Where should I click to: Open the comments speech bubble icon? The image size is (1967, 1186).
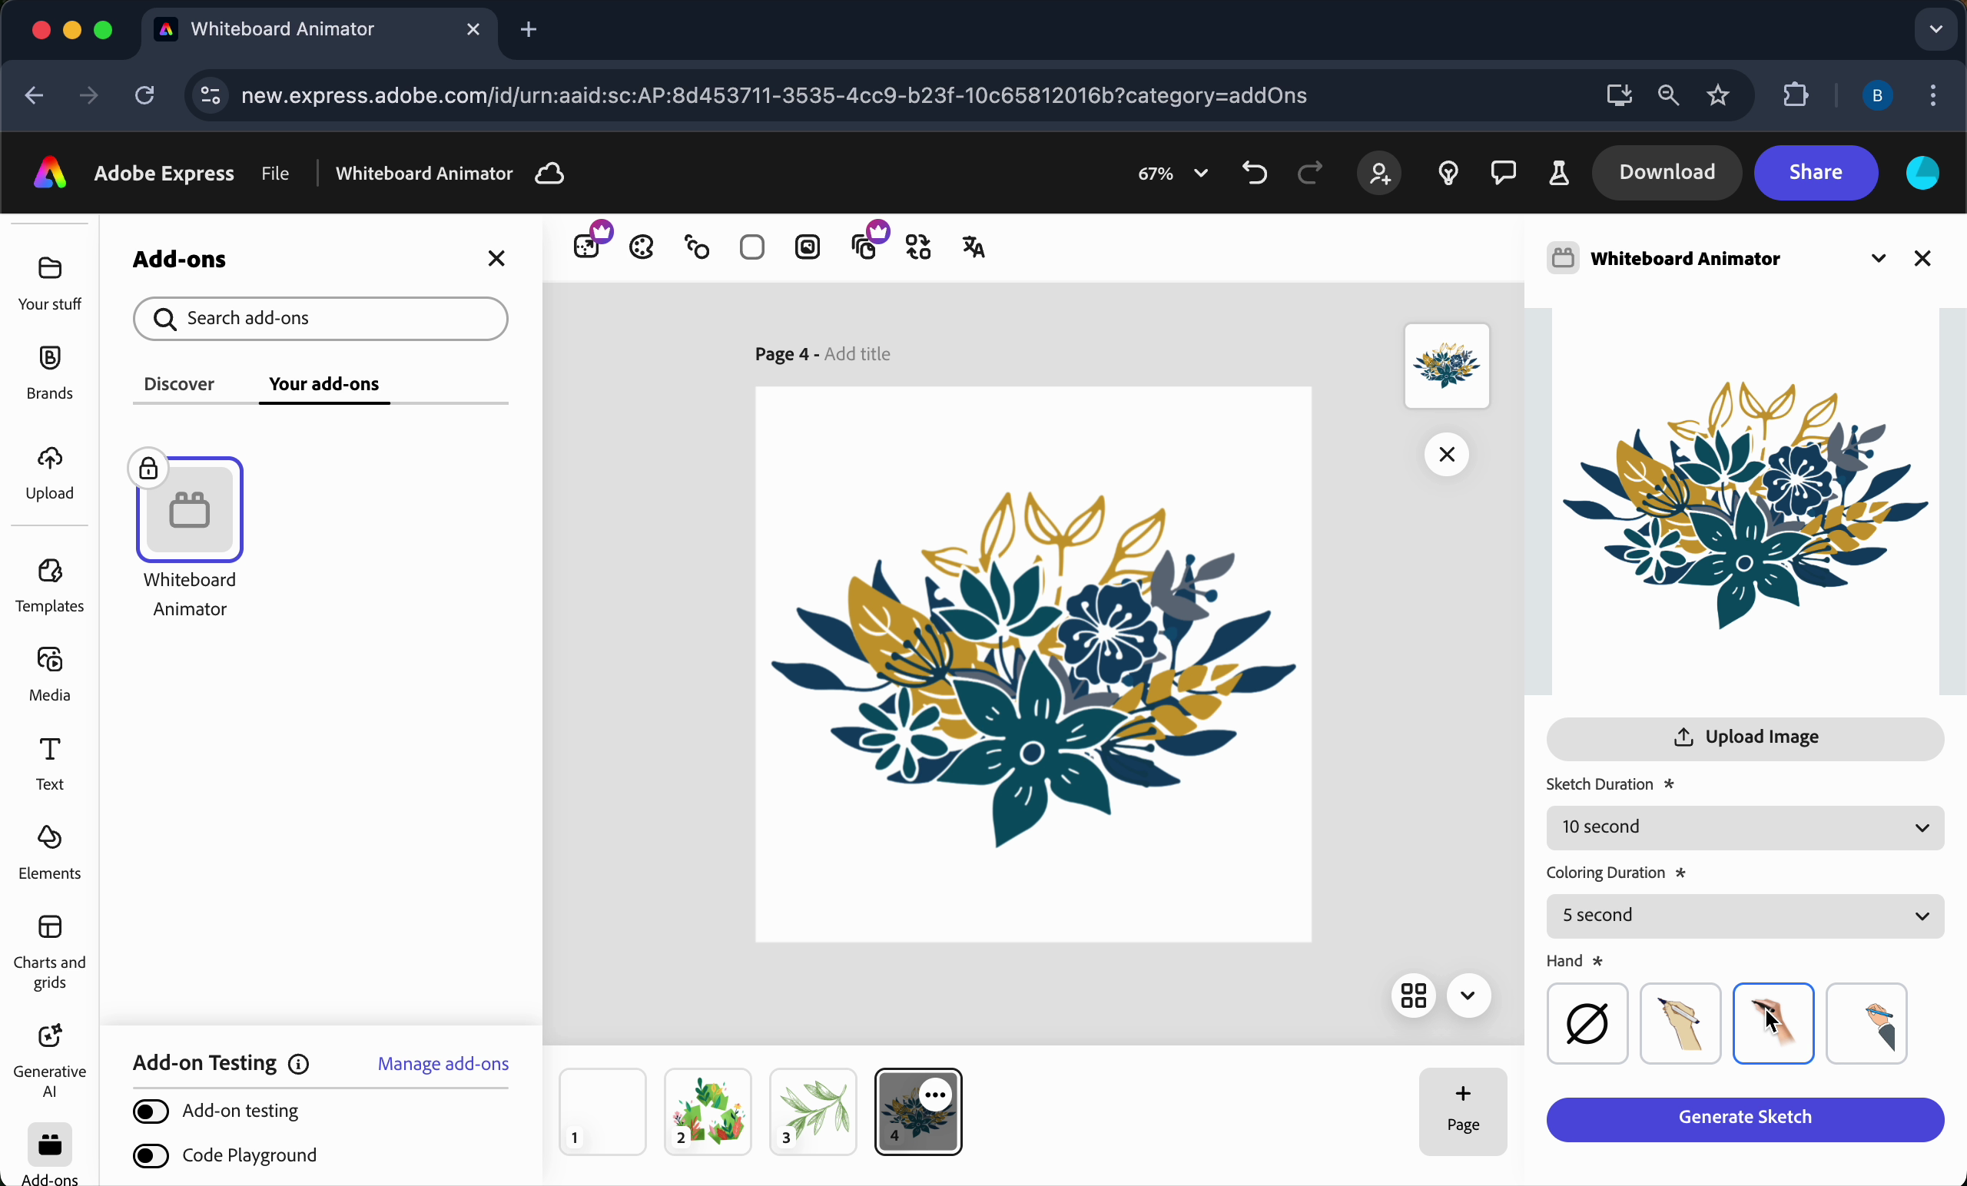1503,172
